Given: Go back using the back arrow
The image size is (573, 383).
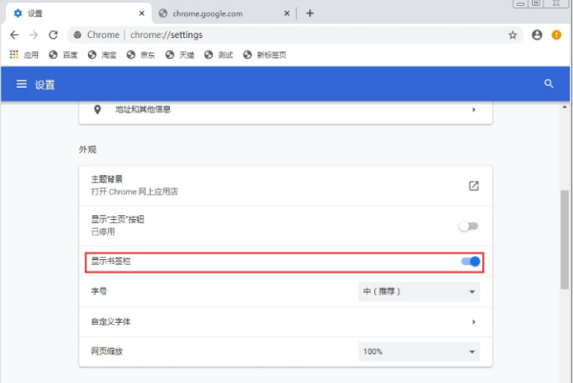Looking at the screenshot, I should (14, 35).
